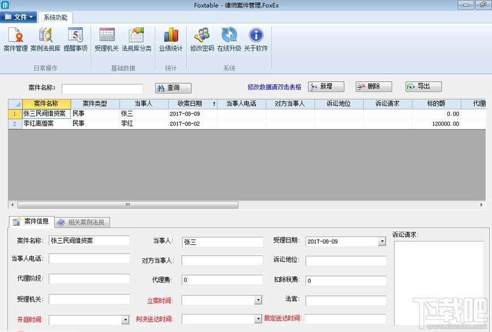Click the 查询 search button
Image resolution: width=492 pixels, height=332 pixels.
[x=173, y=88]
